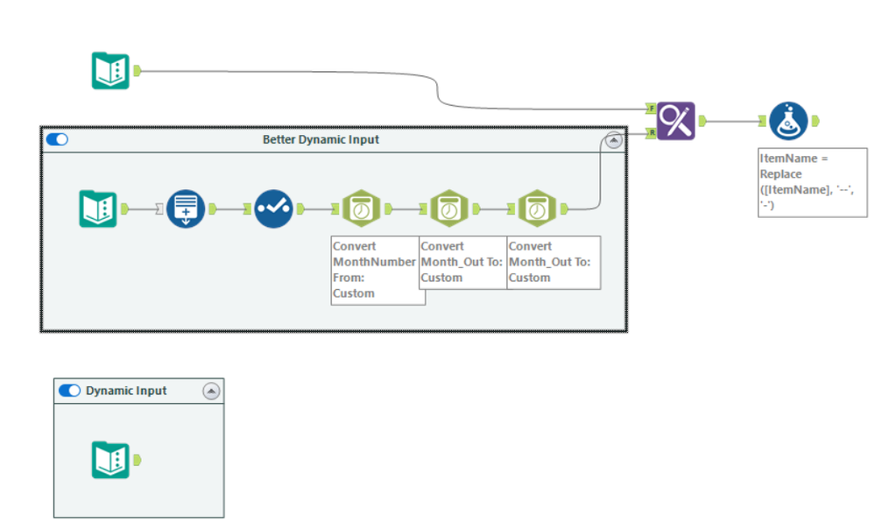Disable the Dynamic Input container
875x522 pixels.
point(70,391)
